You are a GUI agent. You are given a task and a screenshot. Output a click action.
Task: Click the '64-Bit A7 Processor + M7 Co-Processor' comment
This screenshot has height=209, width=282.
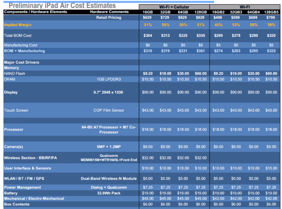pyautogui.click(x=109, y=130)
